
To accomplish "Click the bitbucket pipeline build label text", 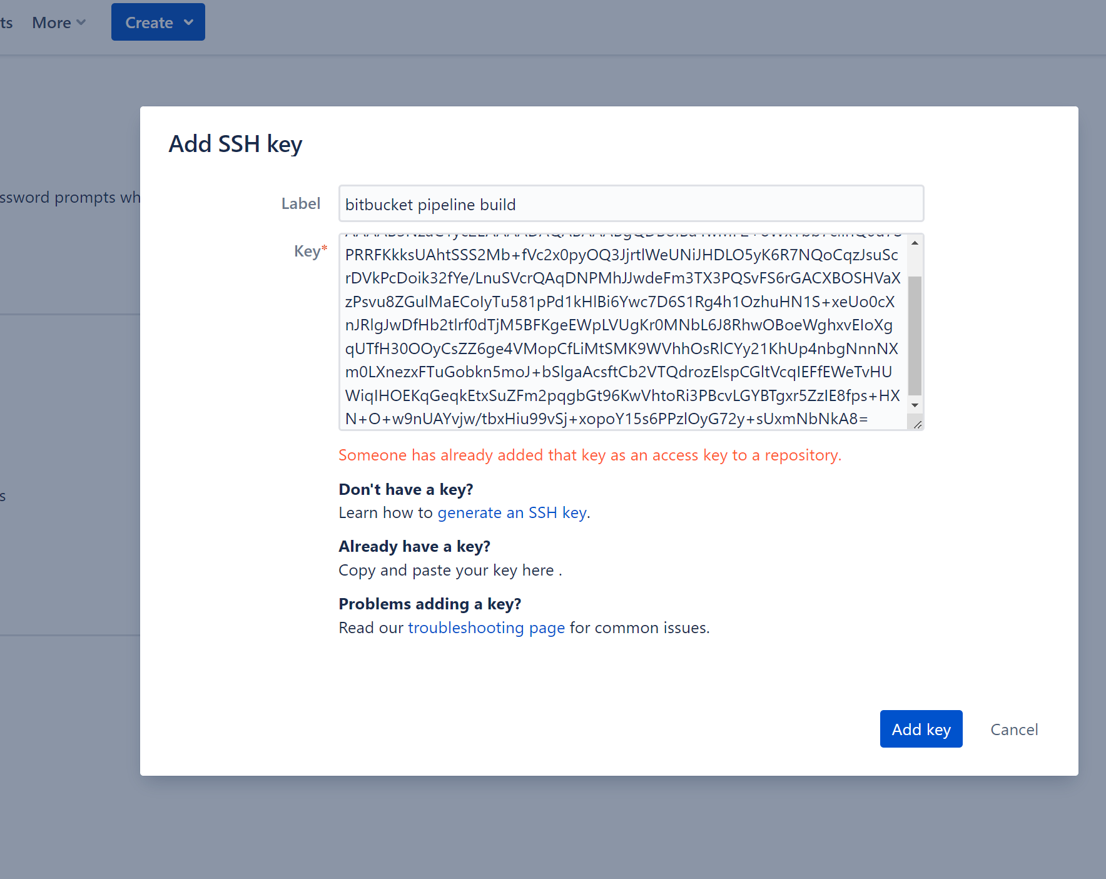I will point(430,204).
